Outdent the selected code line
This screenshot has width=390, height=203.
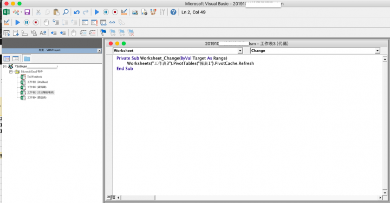(63, 32)
